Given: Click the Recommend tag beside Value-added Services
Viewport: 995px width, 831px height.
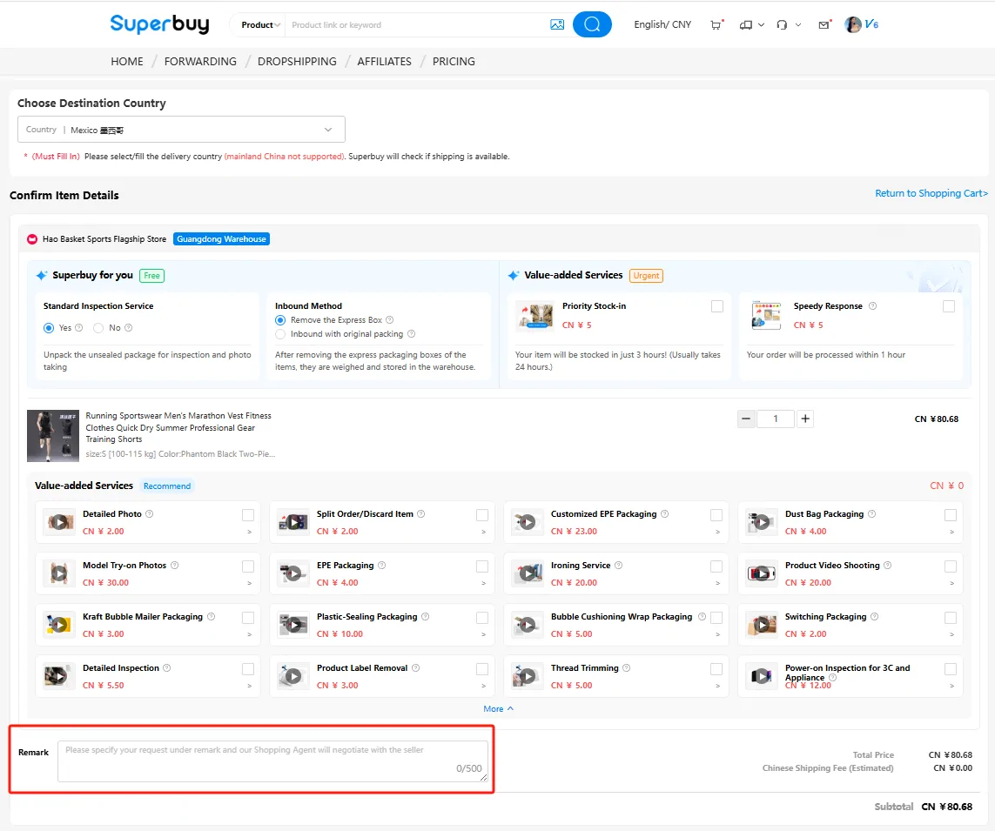Looking at the screenshot, I should click(x=167, y=486).
